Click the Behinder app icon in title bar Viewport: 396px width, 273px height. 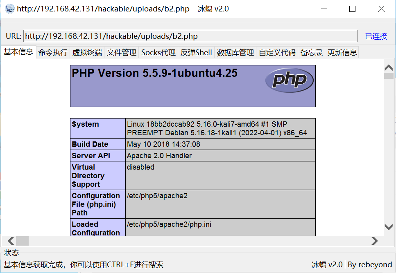click(x=9, y=9)
